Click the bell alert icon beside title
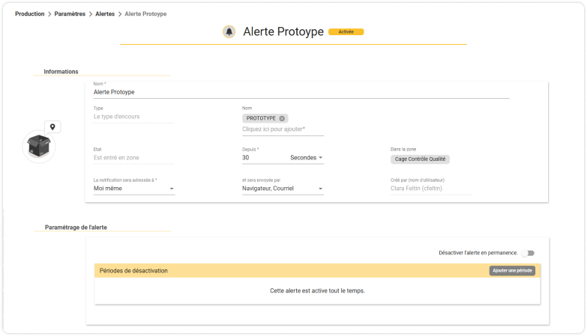587x336 pixels. [x=229, y=31]
